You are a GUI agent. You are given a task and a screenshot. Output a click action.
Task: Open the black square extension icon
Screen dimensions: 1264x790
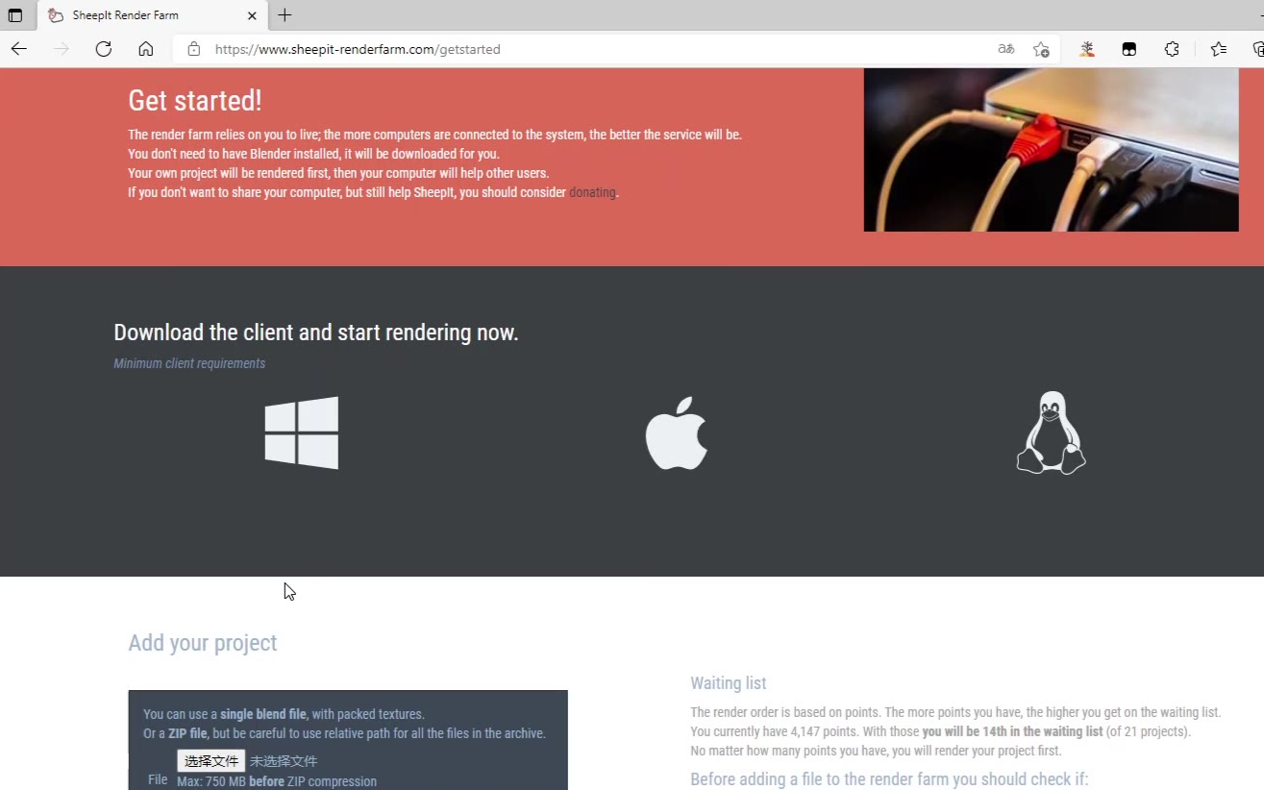pyautogui.click(x=1129, y=49)
